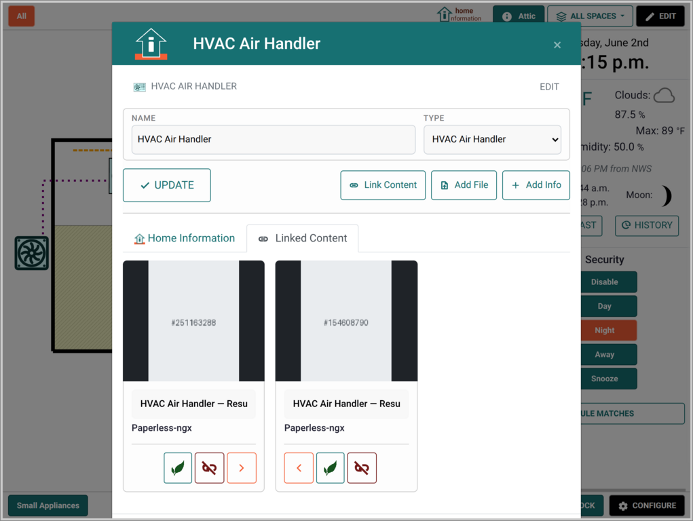Move card #154608790 left with arrow
Viewport: 693px width, 521px height.
[x=299, y=467]
